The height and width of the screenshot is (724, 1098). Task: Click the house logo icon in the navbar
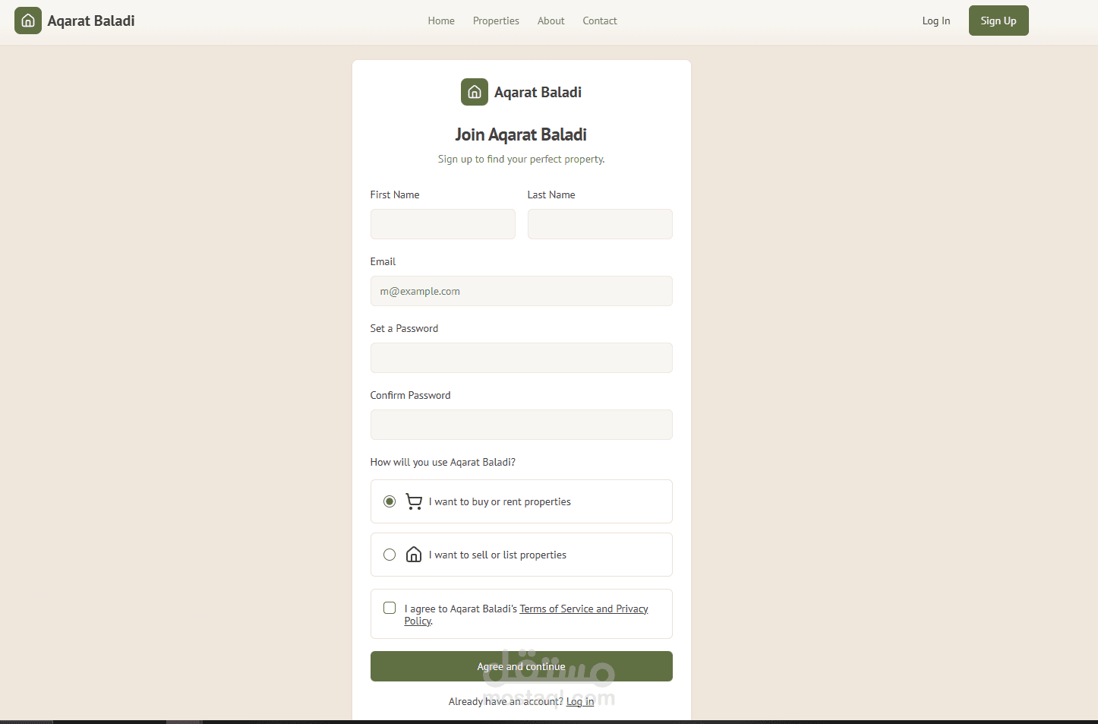tap(28, 21)
